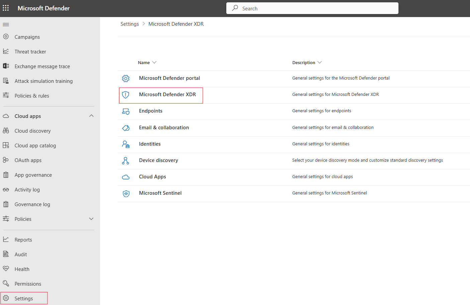Click the Cloud discovery binoculars icon
This screenshot has height=305, width=470.
6,131
